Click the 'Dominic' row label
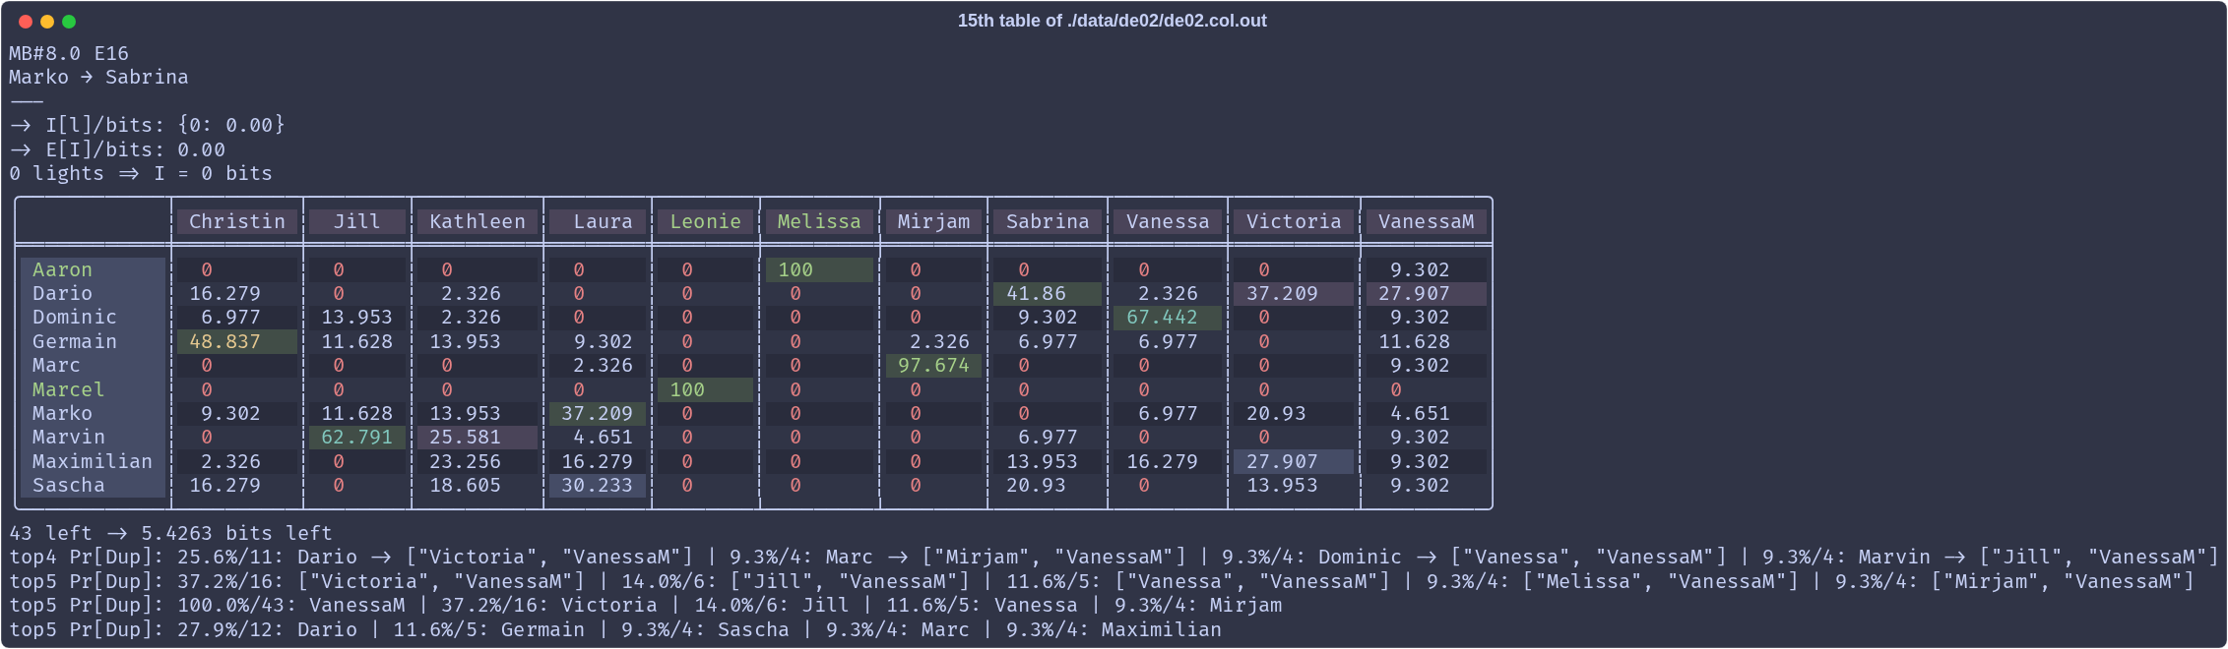 [x=93, y=318]
